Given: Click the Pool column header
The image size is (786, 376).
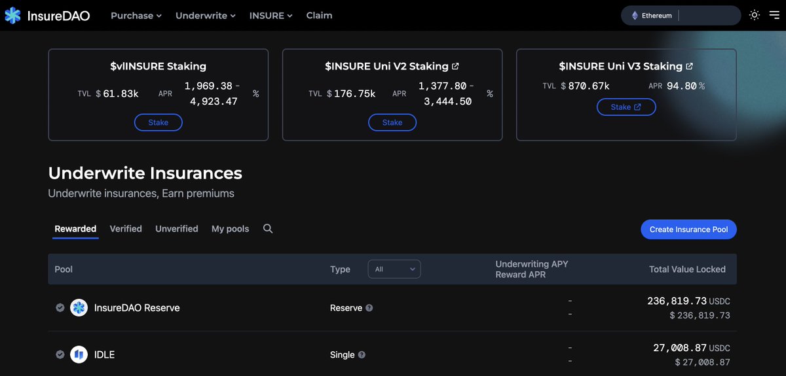Looking at the screenshot, I should coord(64,269).
